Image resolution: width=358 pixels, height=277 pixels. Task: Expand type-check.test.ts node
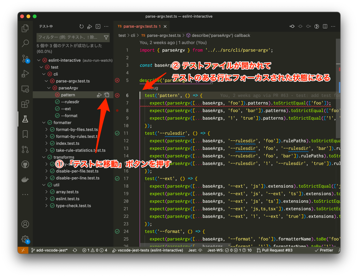[x=46, y=206]
